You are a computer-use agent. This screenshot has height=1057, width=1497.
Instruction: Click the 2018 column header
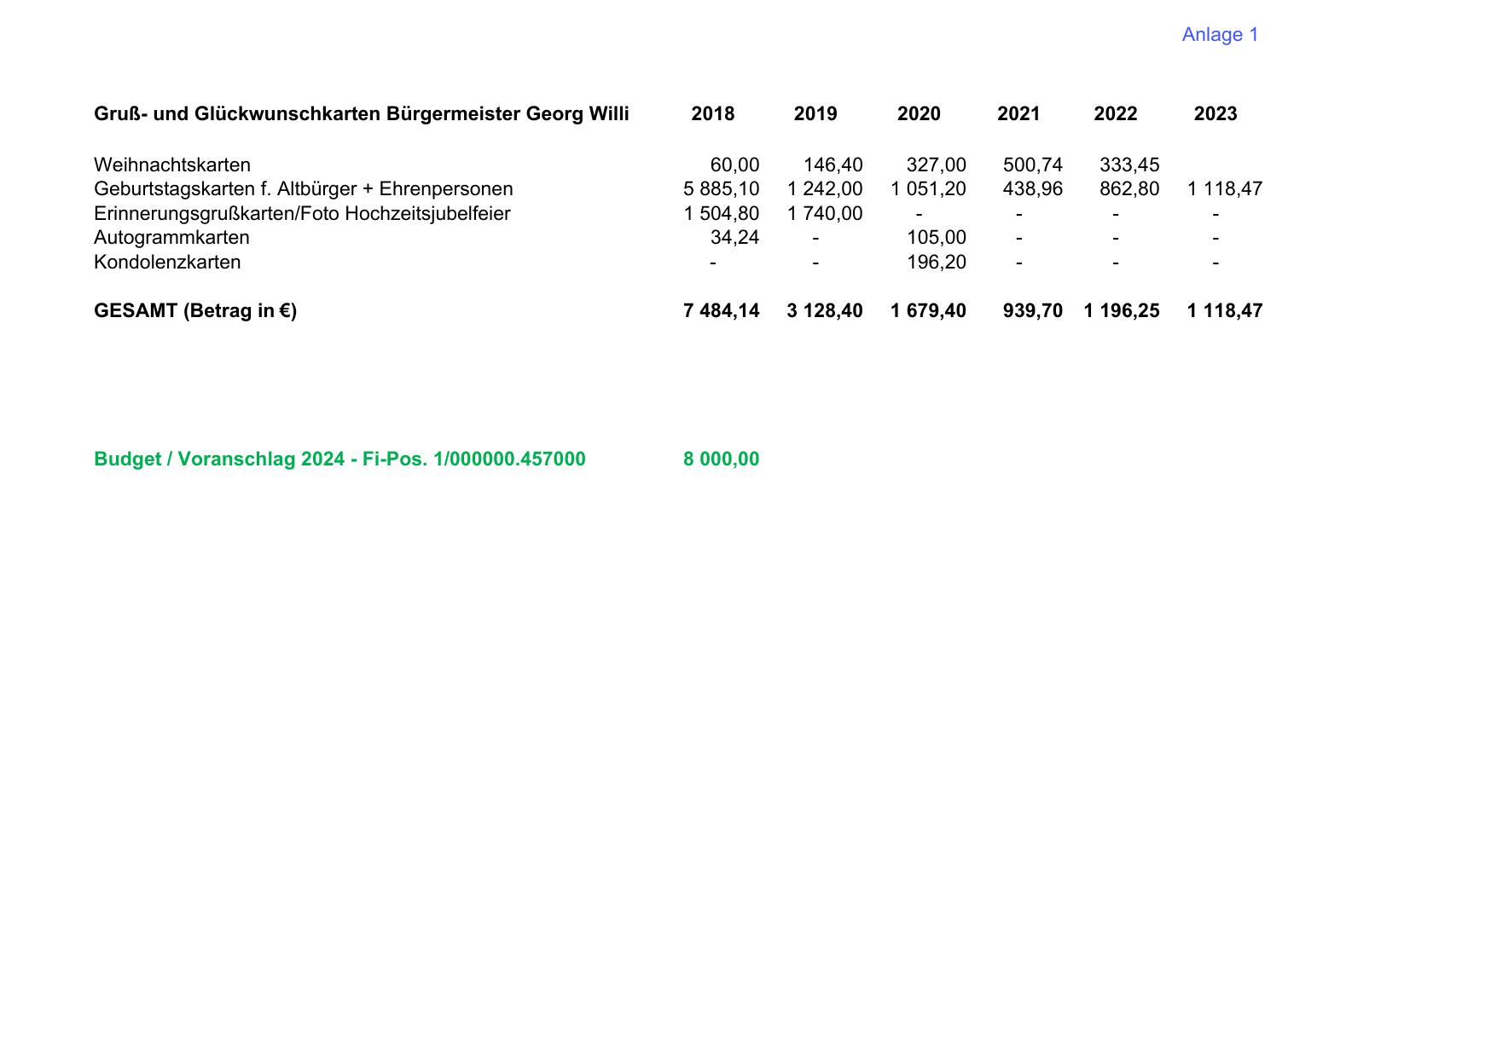713,114
